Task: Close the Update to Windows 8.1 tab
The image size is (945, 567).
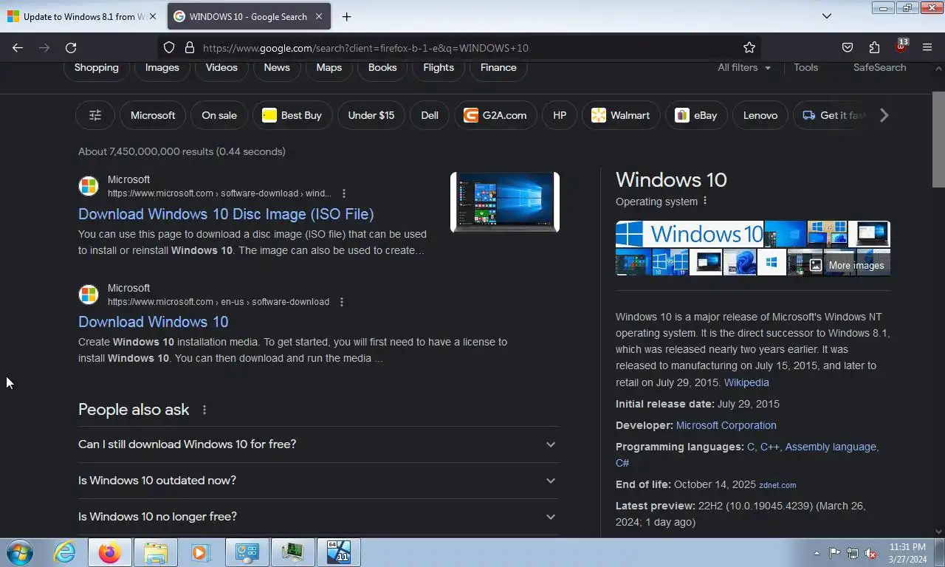Action: 153,16
